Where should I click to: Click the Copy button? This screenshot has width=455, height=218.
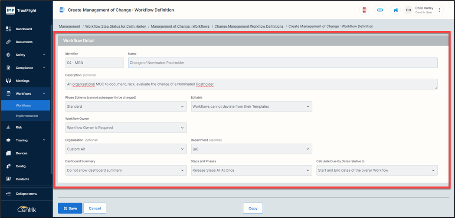click(x=253, y=208)
